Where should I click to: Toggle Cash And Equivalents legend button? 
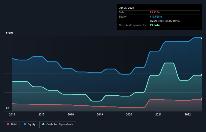[x=58, y=124]
